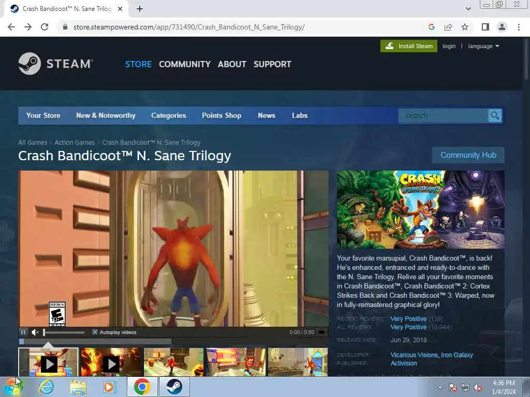This screenshot has height=397, width=530.
Task: Select the second trailer thumbnail with explosion
Action: click(111, 362)
